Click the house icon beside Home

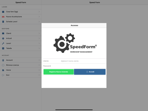tap(3, 70)
